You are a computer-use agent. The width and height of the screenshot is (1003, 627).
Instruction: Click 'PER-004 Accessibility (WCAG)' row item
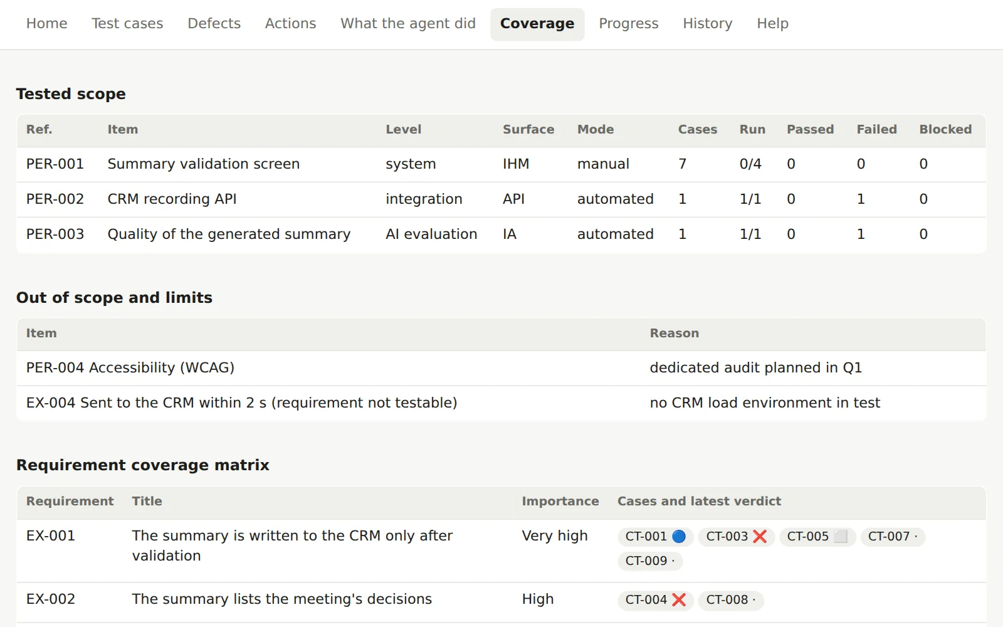pos(130,368)
